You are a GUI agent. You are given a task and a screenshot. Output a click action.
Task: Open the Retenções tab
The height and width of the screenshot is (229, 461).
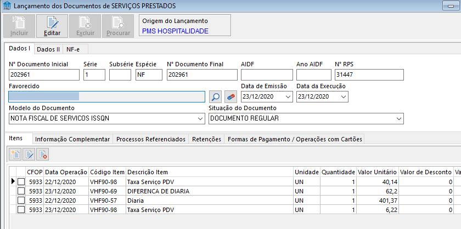tap(206, 139)
